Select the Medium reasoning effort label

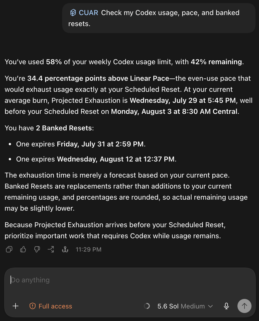click(193, 306)
